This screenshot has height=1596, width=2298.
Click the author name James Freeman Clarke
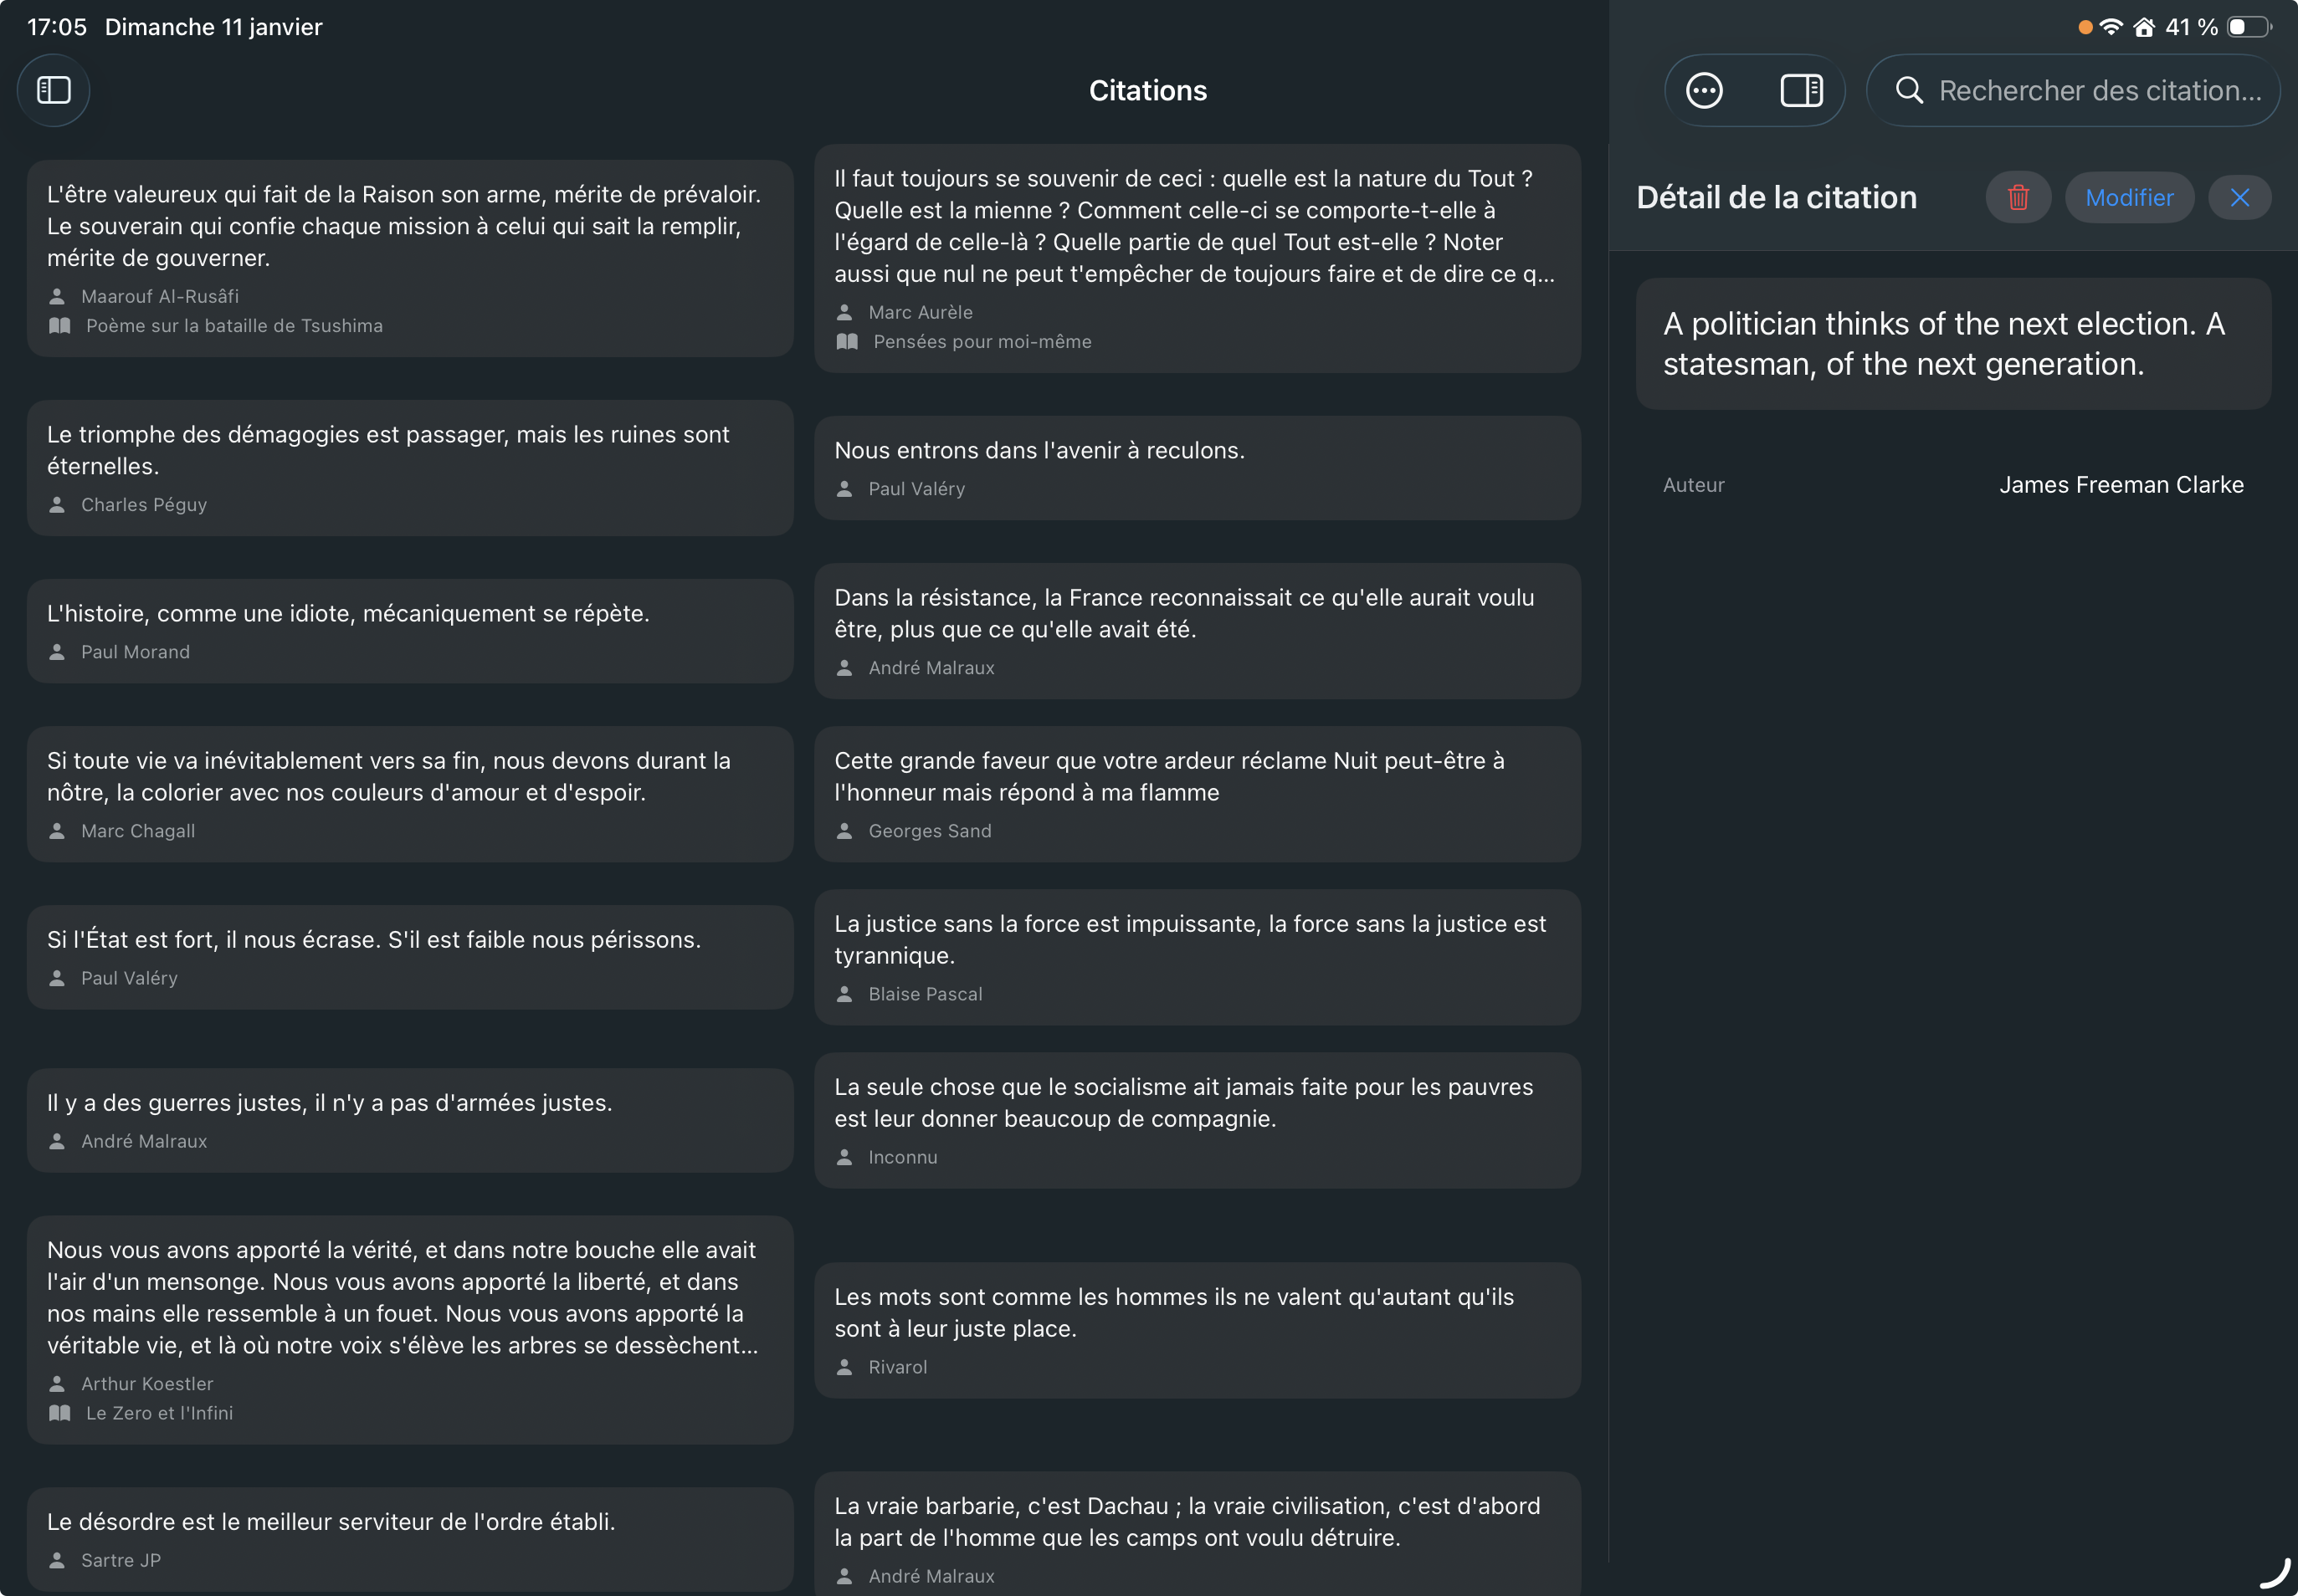point(2121,484)
